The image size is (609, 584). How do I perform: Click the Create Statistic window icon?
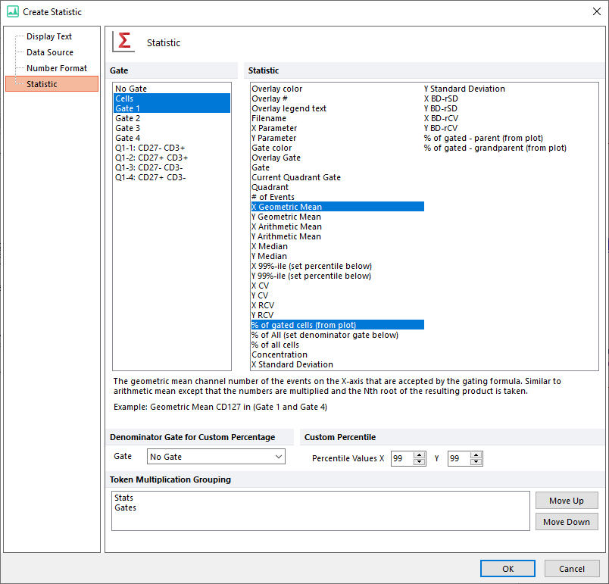[x=13, y=11]
